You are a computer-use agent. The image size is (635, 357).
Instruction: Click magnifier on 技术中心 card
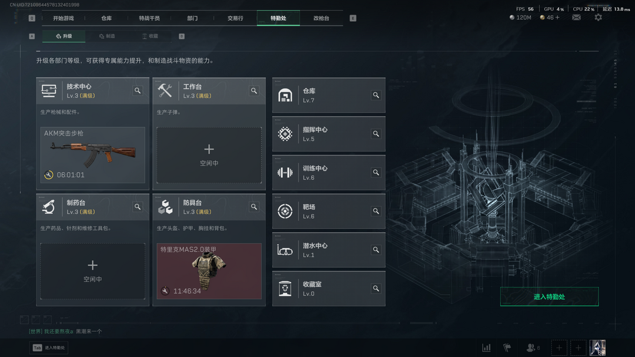[138, 90]
